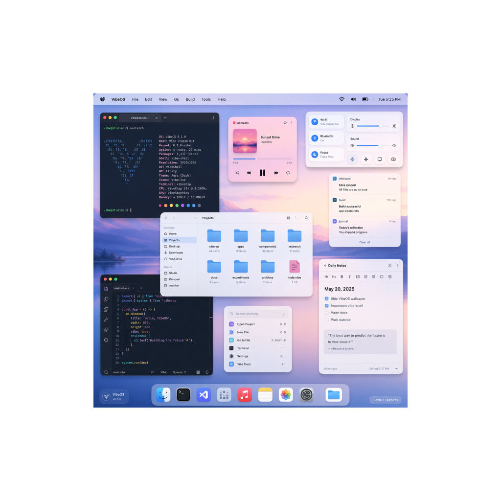Switch Projects window to list view
This screenshot has width=501, height=501.
(x=296, y=218)
